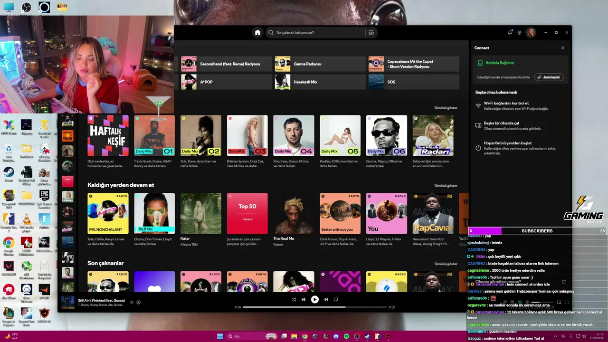Open Windows Start menu
Screen dimensions: 608x342
pyautogui.click(x=220, y=336)
